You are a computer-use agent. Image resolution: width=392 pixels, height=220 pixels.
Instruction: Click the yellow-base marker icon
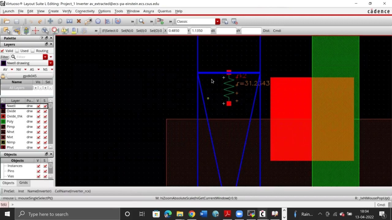point(74,31)
